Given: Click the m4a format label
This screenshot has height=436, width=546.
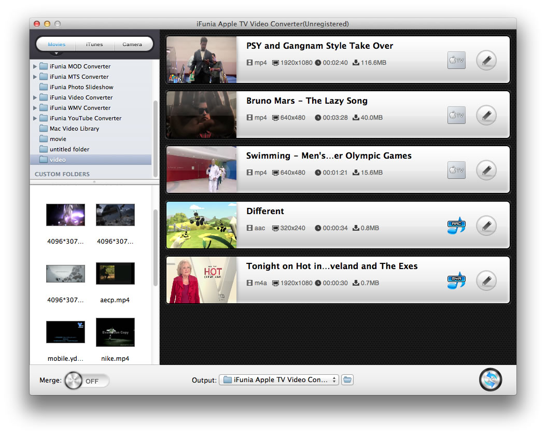Looking at the screenshot, I should pos(260,283).
